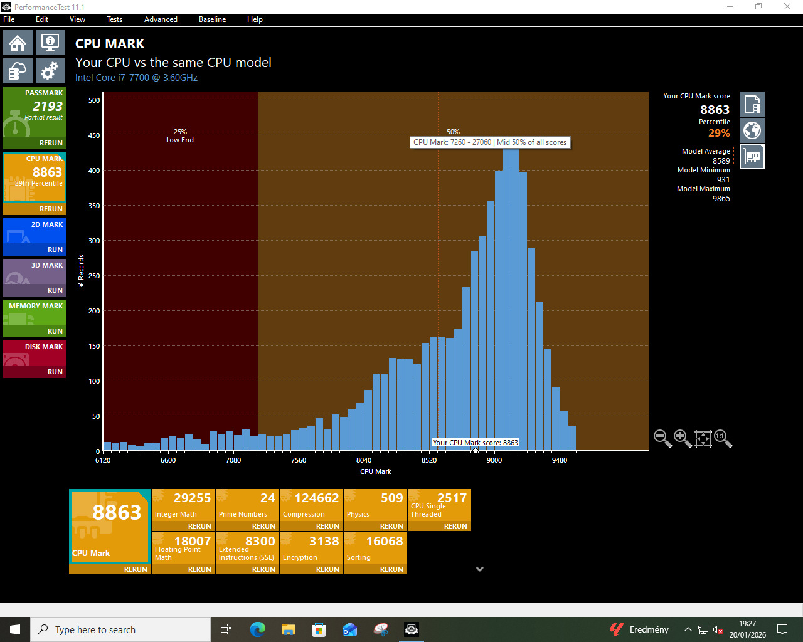Rerun the CPU Mark sidebar test
This screenshot has width=803, height=642.
[x=51, y=209]
